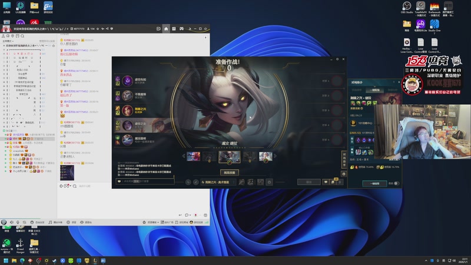Select center highlighted skin thumbnail
471x265 pixels.
[229, 157]
